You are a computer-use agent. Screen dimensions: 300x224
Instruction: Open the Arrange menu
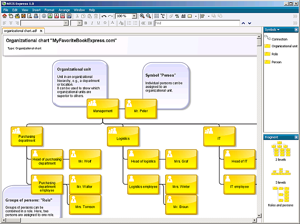[x=64, y=10]
